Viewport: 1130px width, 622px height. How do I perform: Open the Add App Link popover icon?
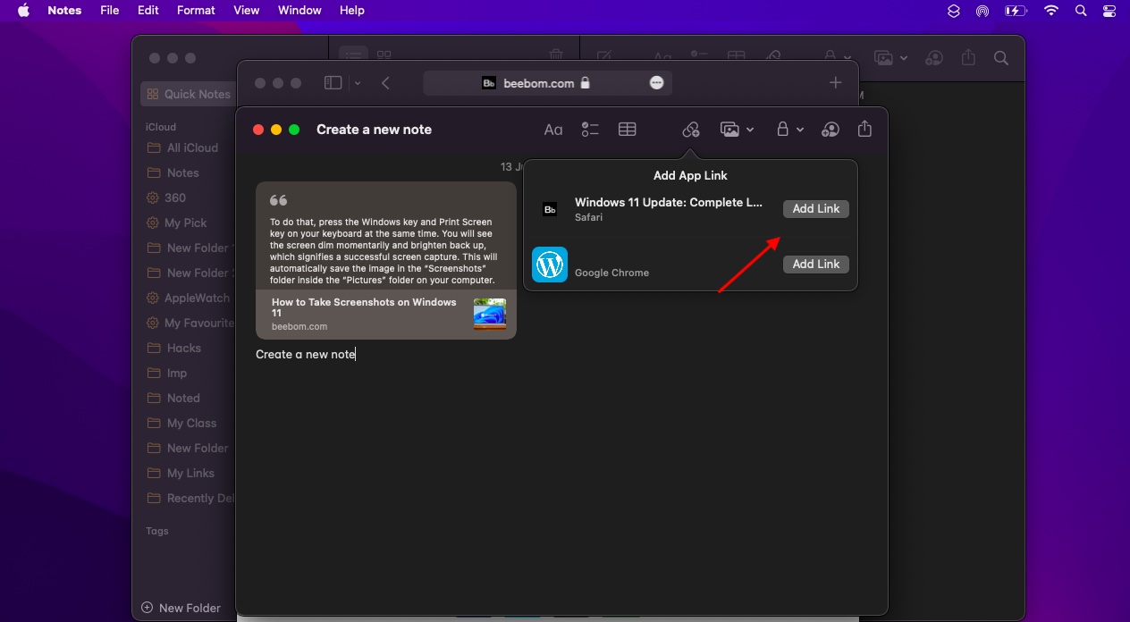click(x=690, y=130)
